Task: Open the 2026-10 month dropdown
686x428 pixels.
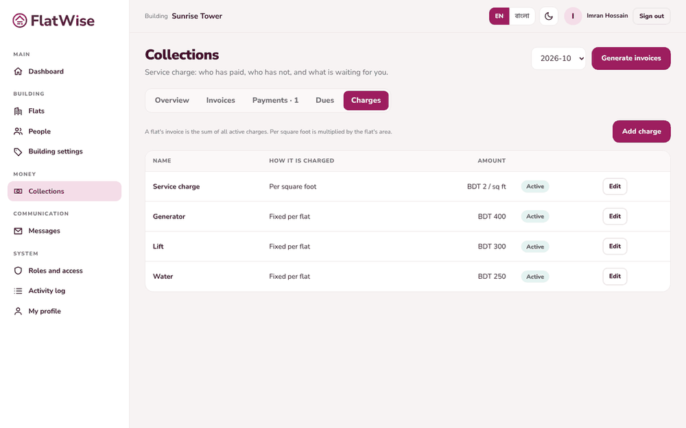Action: [x=558, y=58]
